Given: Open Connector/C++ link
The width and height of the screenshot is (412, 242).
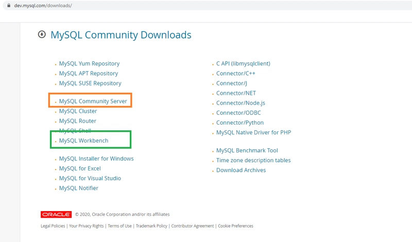Looking at the screenshot, I should pyautogui.click(x=236, y=73).
